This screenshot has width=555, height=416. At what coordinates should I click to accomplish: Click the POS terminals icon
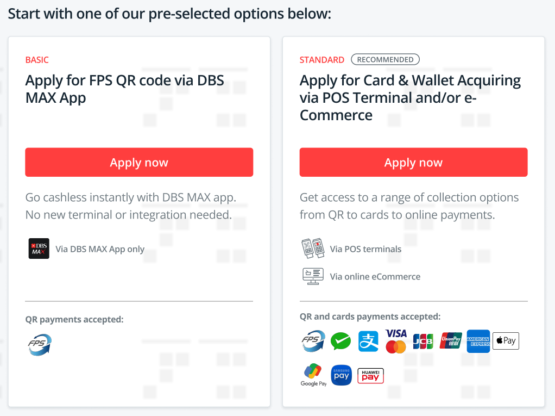(x=312, y=249)
